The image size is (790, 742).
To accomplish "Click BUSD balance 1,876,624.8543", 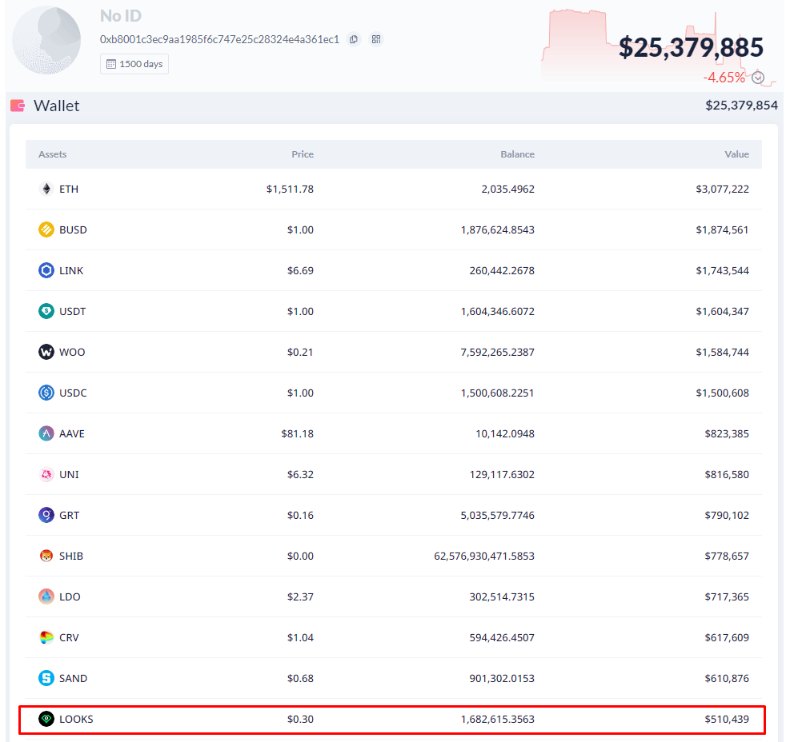I will point(497,230).
